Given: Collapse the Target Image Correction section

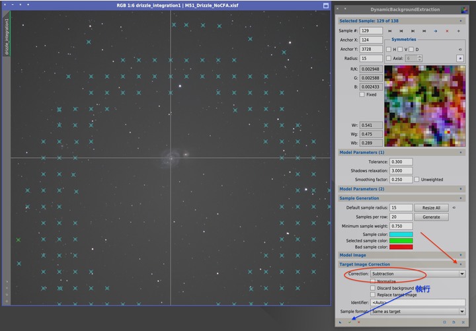Looking at the screenshot, I should point(461,264).
